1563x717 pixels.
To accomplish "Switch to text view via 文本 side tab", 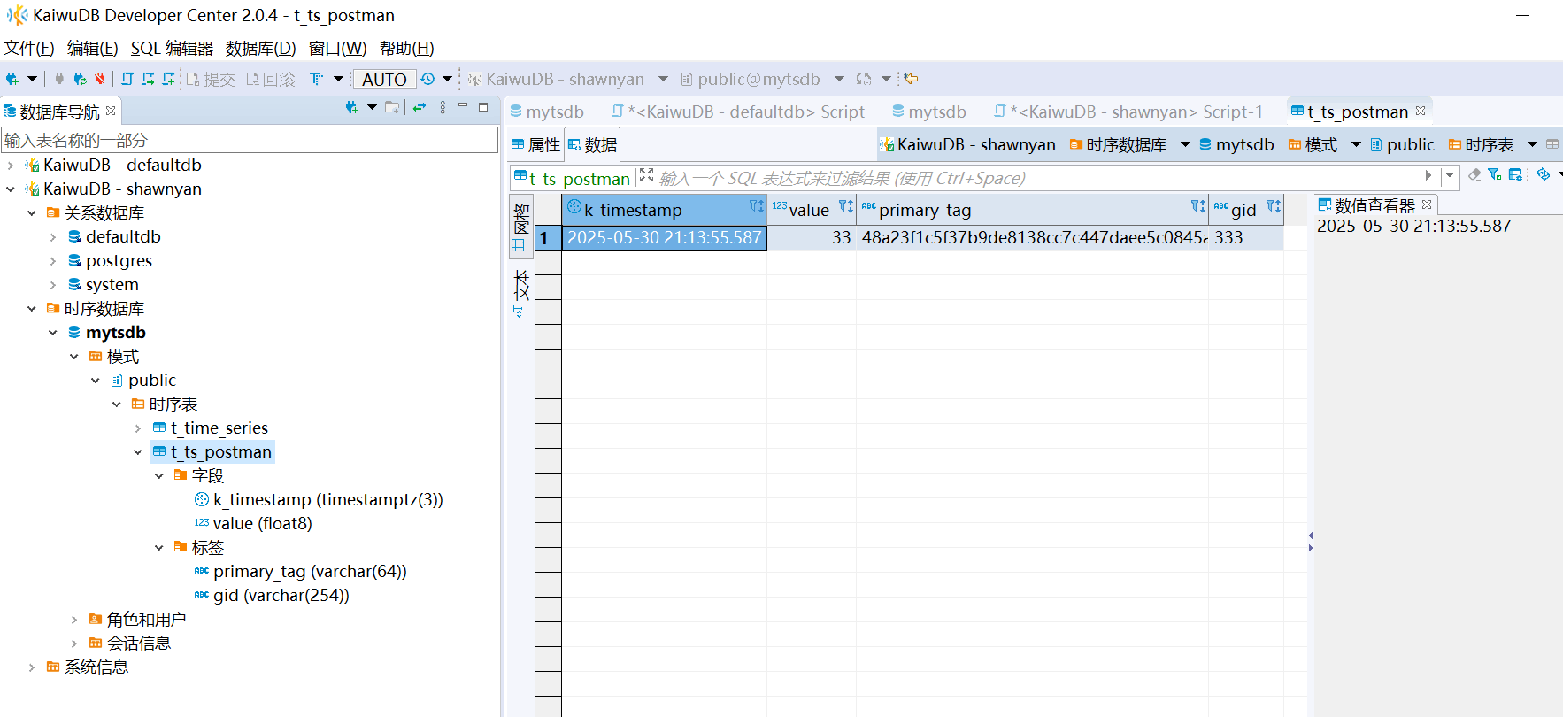I will pyautogui.click(x=521, y=295).
